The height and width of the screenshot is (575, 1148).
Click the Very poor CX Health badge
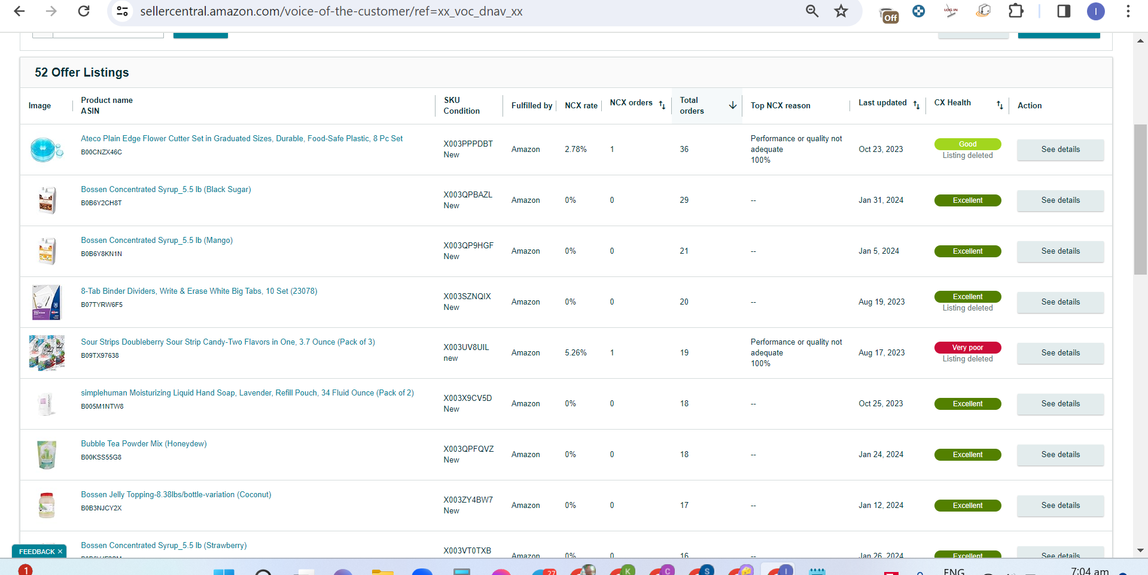967,348
